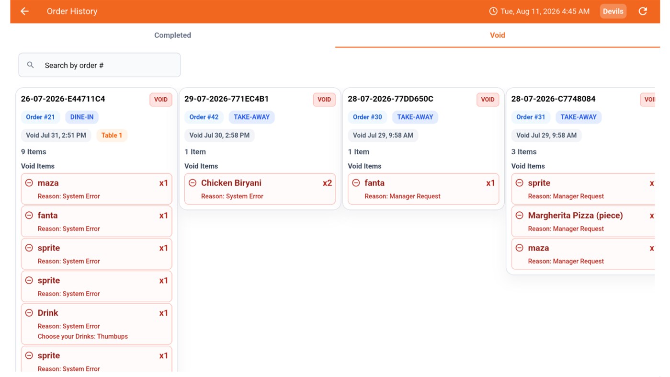Click minus icon on order #30 fanta
Viewport: 670px width, 377px height.
356,183
